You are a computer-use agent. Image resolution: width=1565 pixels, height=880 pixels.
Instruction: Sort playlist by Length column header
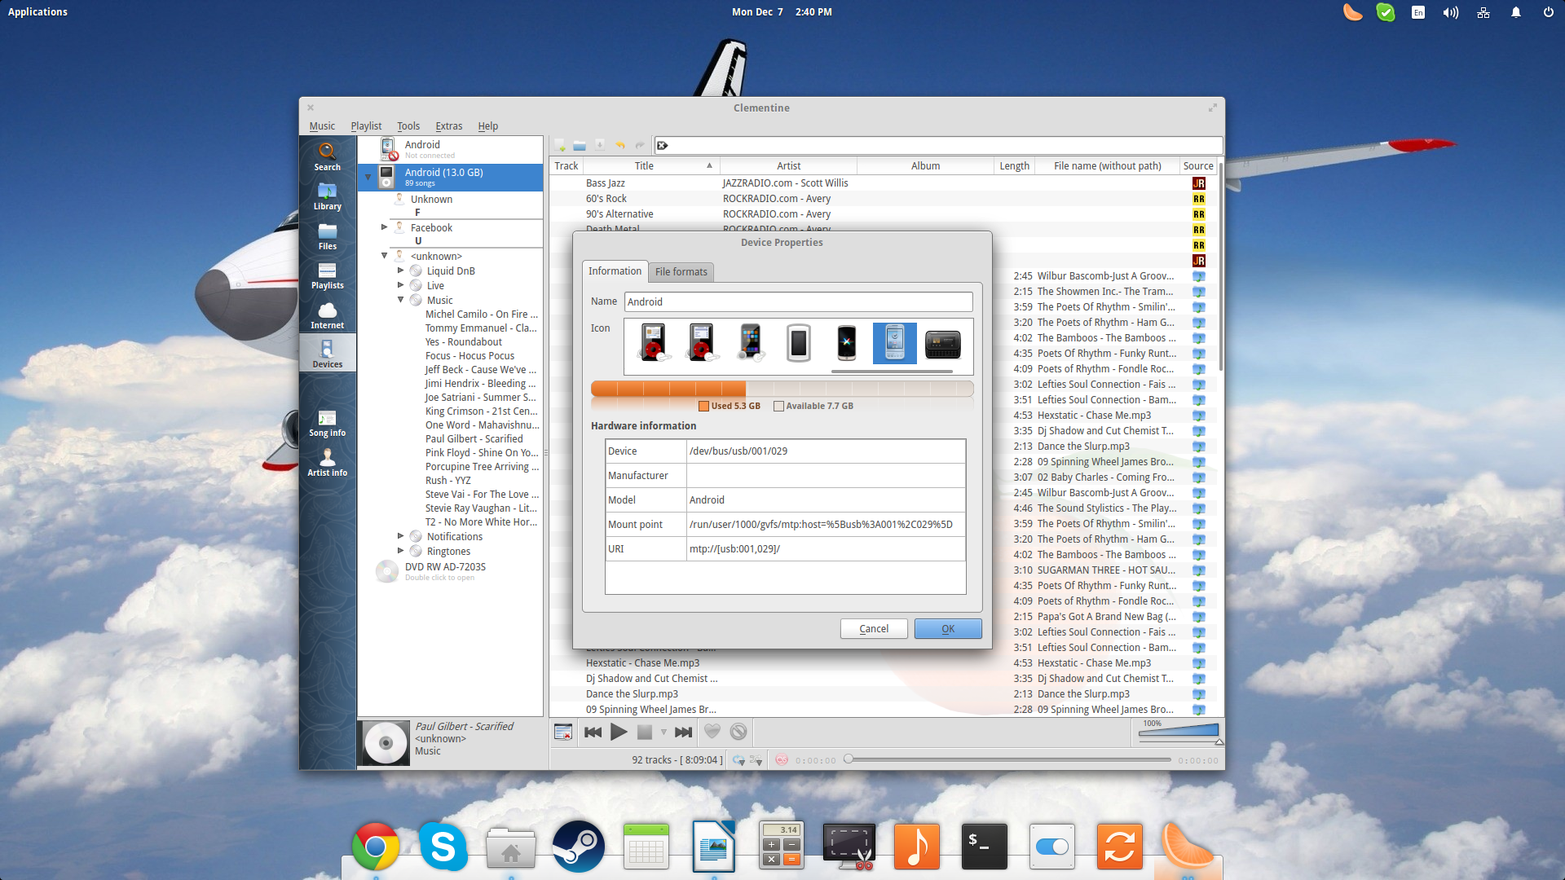coord(1014,165)
